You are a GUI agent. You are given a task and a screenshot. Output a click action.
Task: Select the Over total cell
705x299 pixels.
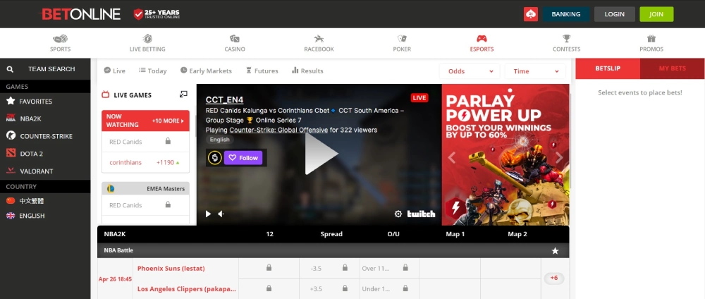pos(389,268)
